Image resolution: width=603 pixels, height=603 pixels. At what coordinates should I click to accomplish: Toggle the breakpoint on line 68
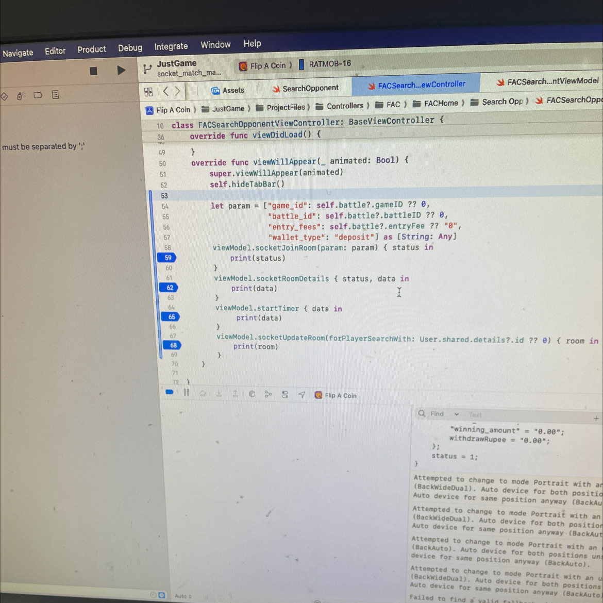coord(173,345)
